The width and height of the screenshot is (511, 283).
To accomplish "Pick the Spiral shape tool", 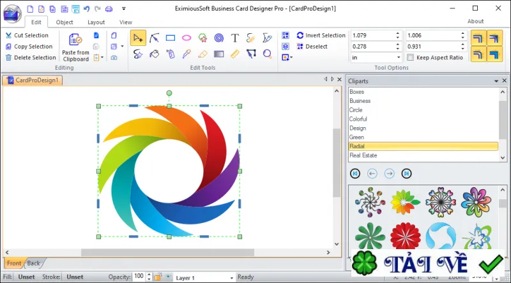I will click(219, 38).
